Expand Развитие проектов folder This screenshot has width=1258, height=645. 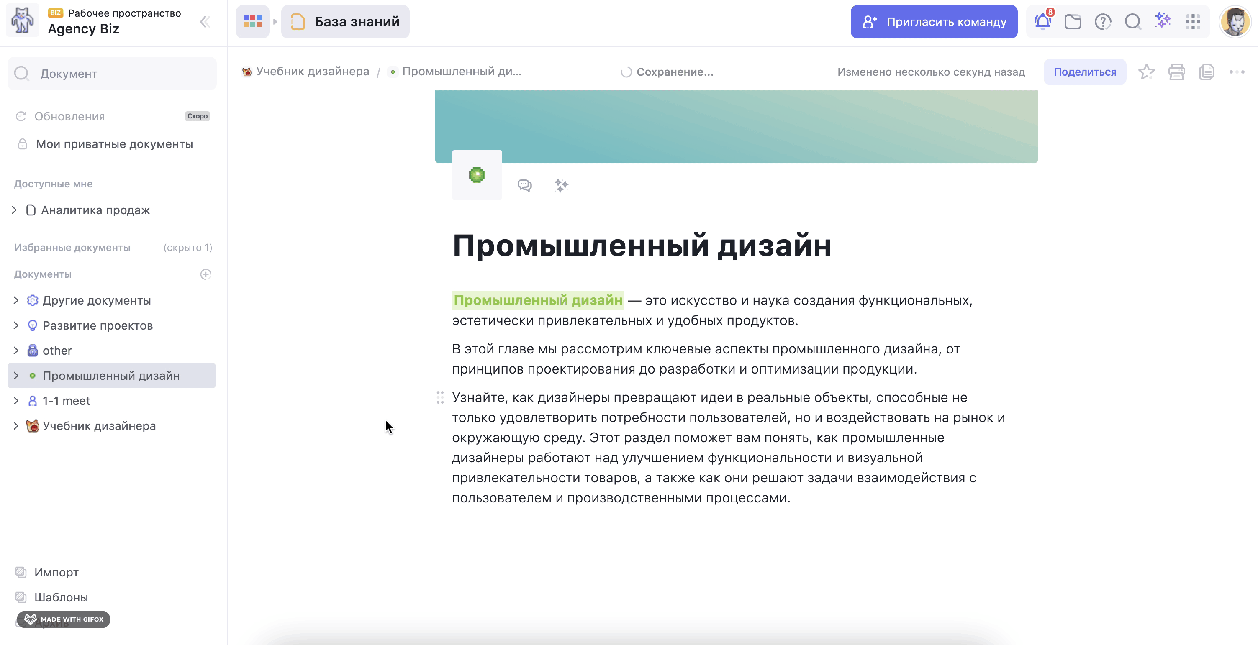[x=15, y=326]
